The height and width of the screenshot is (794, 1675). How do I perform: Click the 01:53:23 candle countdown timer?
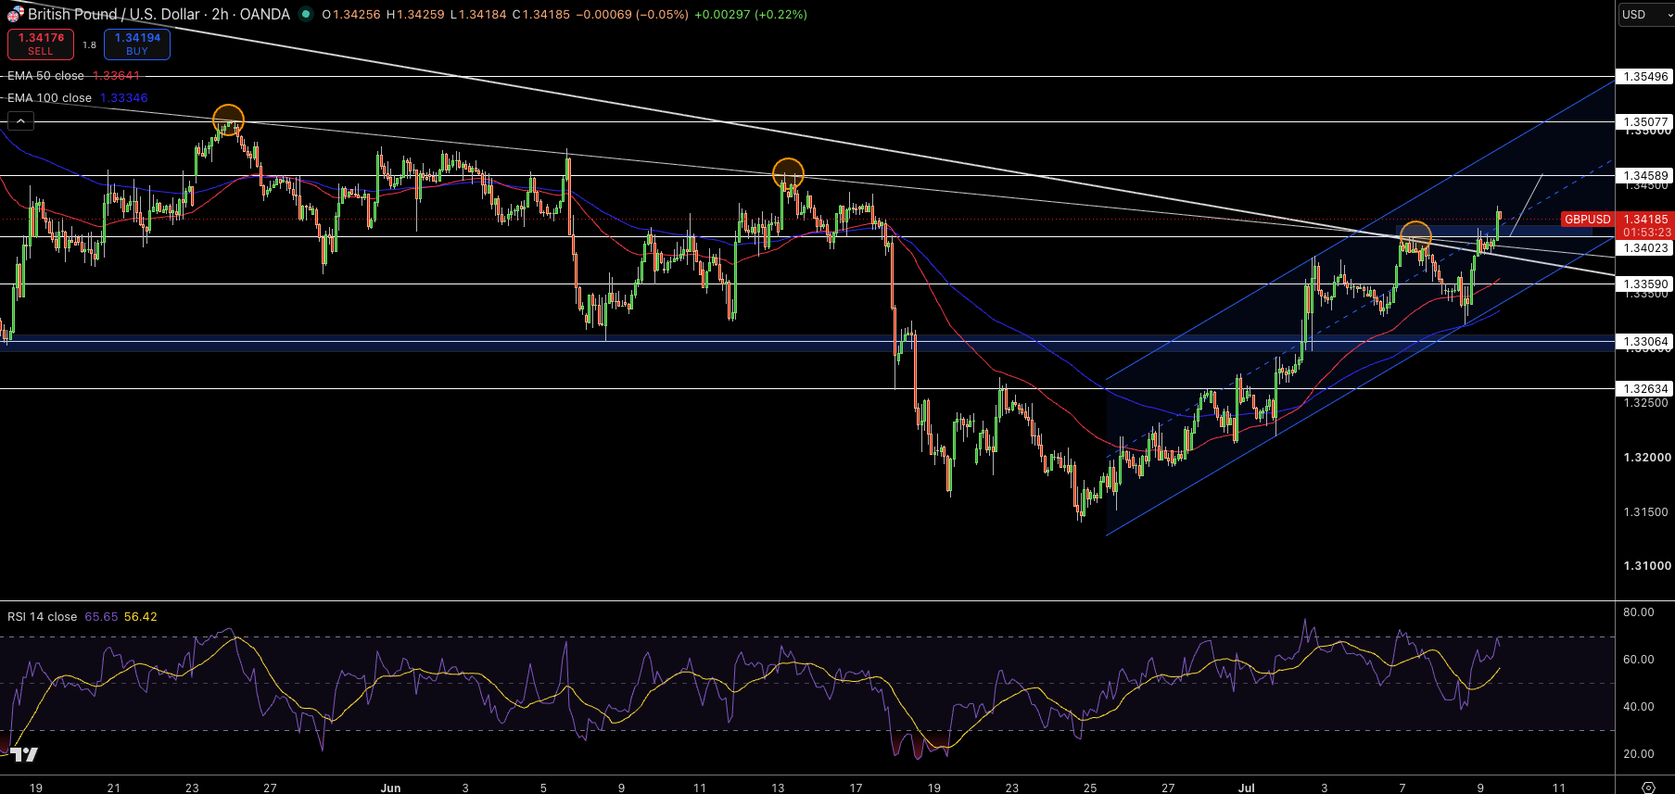(x=1646, y=233)
